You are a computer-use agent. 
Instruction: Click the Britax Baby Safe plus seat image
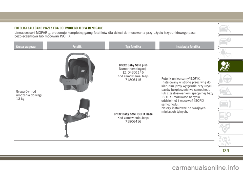tap(77, 72)
